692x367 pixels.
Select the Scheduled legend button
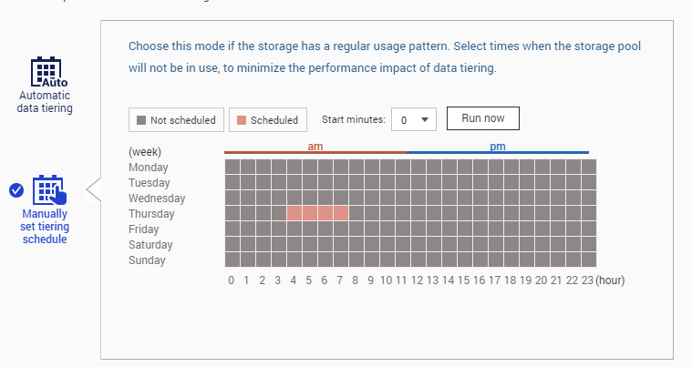point(267,119)
